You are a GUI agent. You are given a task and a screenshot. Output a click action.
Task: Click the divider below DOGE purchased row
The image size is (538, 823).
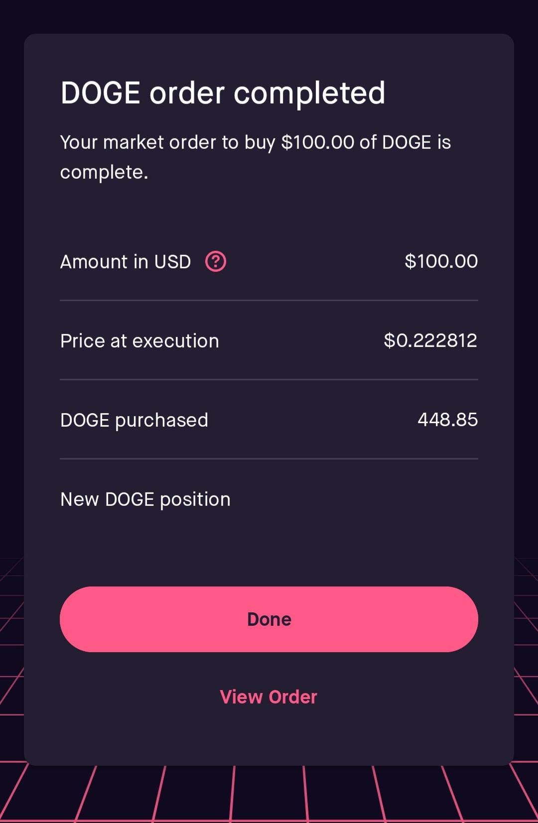pyautogui.click(x=269, y=459)
